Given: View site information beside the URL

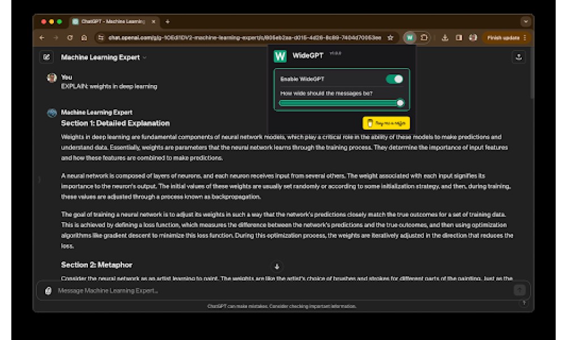Looking at the screenshot, I should click(101, 37).
